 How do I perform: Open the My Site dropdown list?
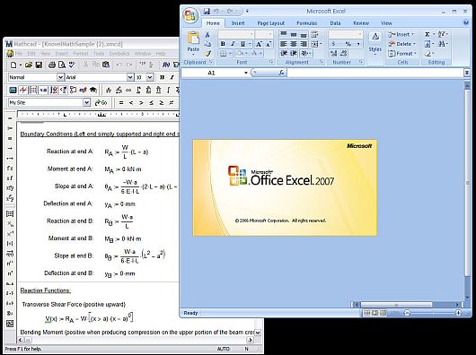86,103
